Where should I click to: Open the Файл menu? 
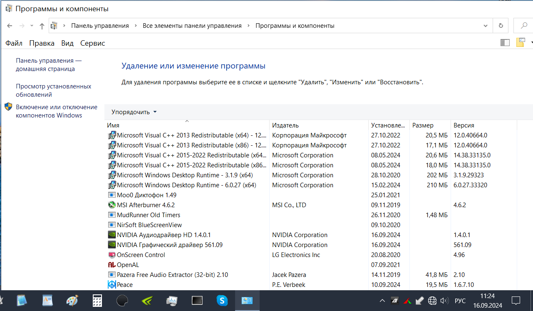click(x=14, y=43)
